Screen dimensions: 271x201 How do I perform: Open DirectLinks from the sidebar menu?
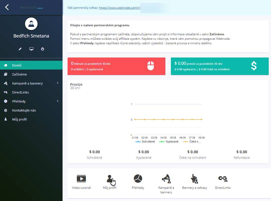click(x=21, y=92)
